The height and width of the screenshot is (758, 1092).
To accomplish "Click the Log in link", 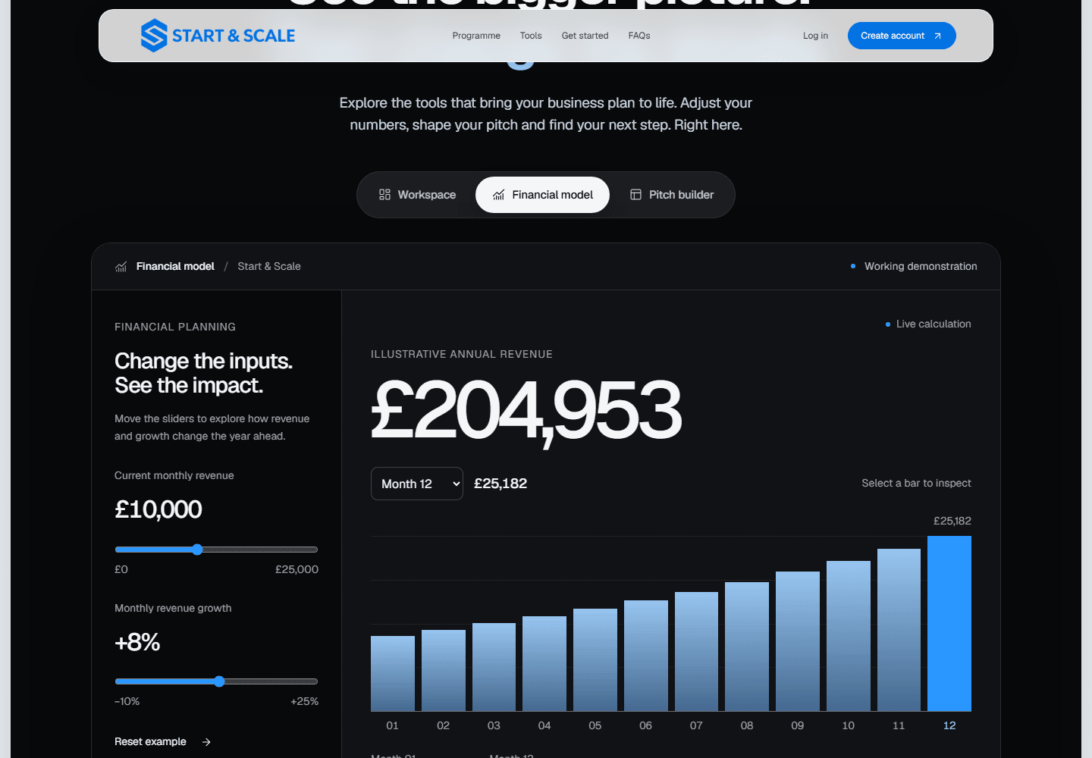I will click(x=815, y=36).
